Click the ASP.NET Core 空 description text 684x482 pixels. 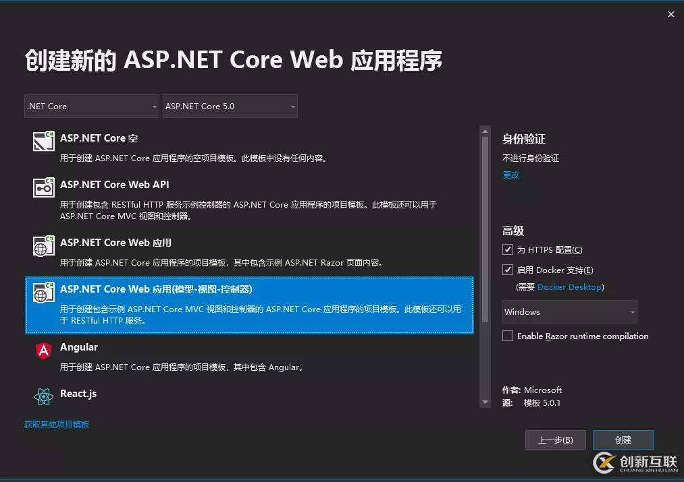194,158
